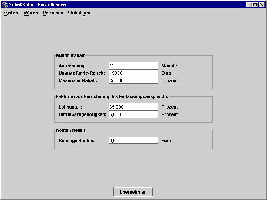Focus the Anrechnung months input field
267x200 pixels.
point(133,66)
